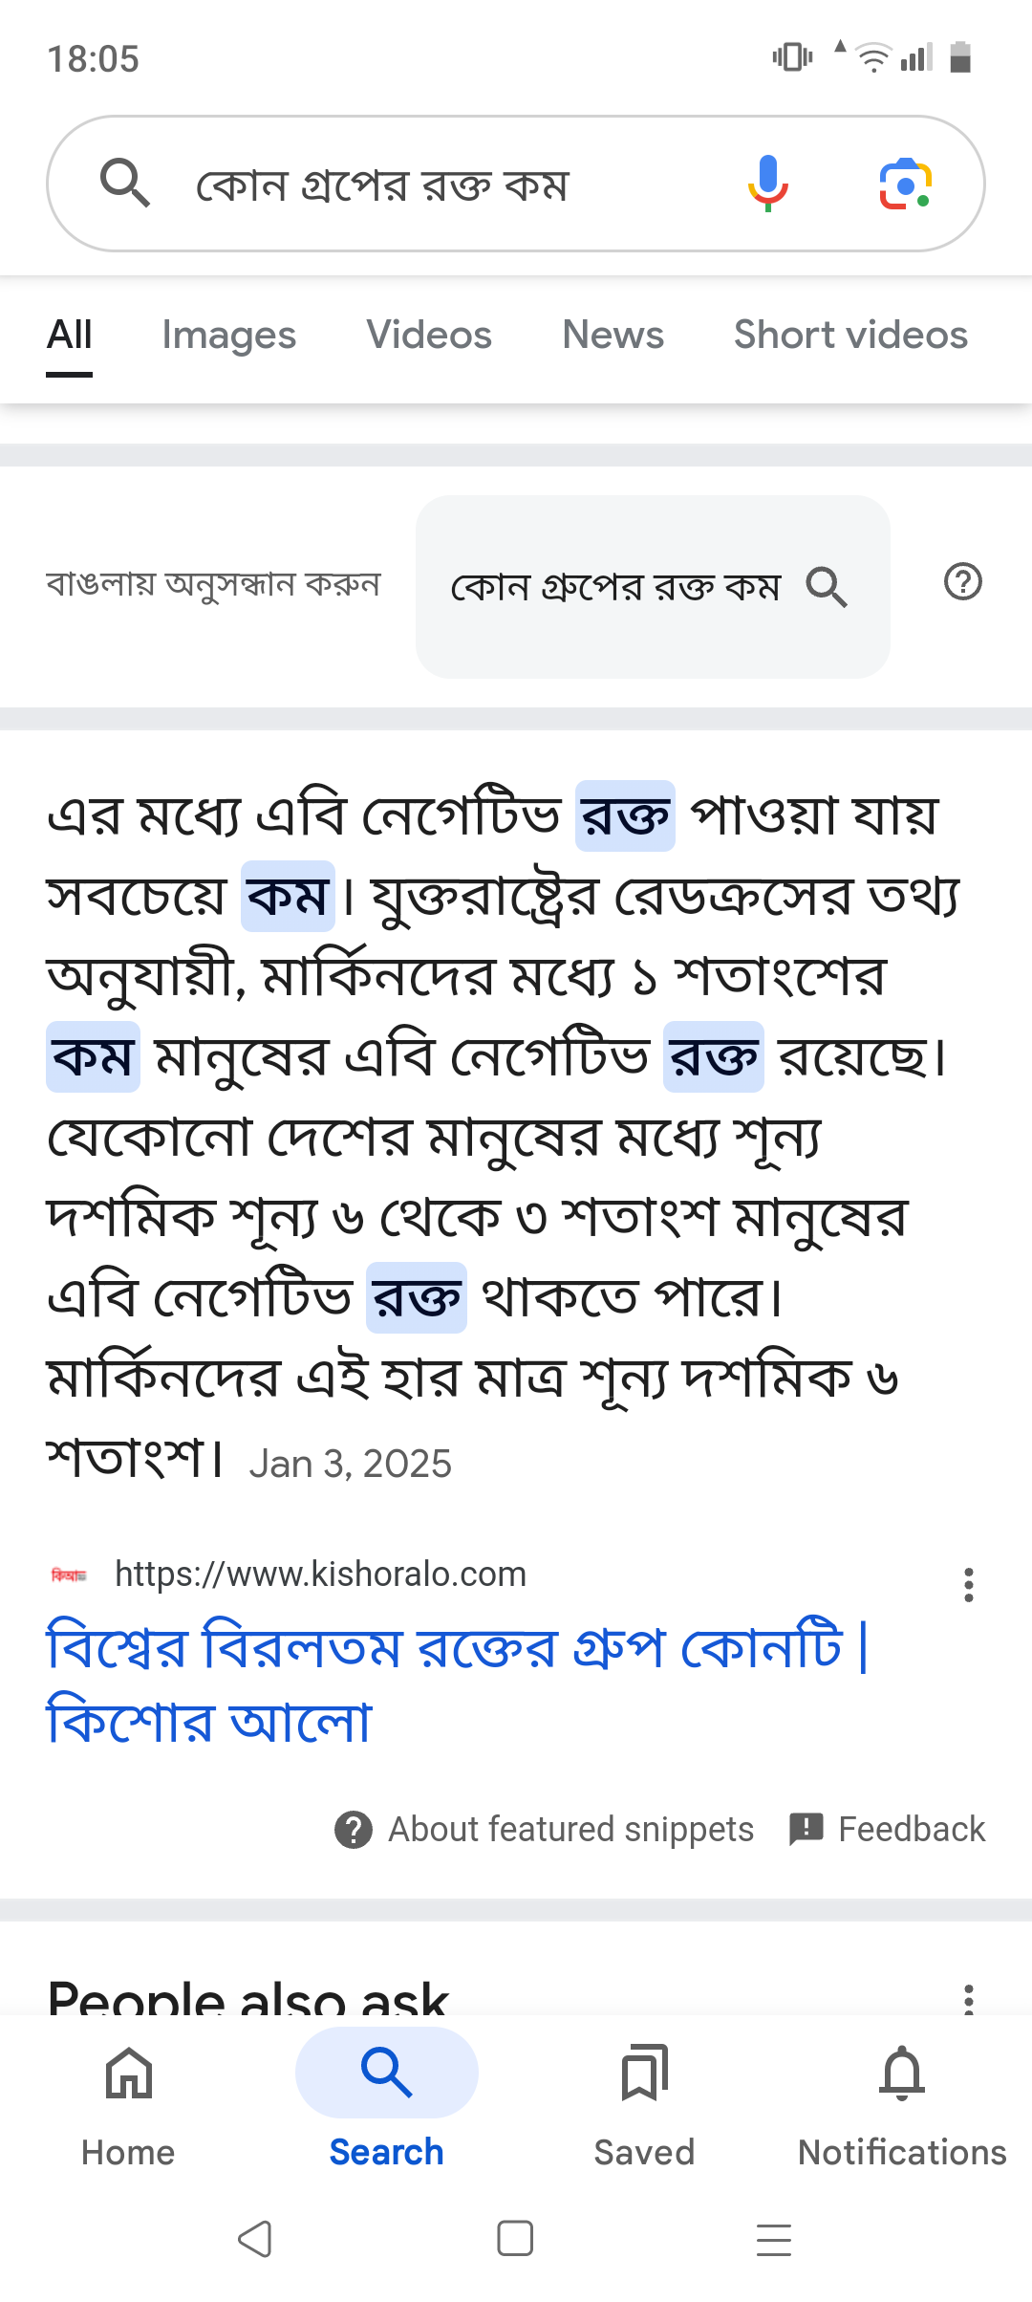The width and height of the screenshot is (1032, 2302).
Task: Open About featured snippets
Action: point(544,1829)
